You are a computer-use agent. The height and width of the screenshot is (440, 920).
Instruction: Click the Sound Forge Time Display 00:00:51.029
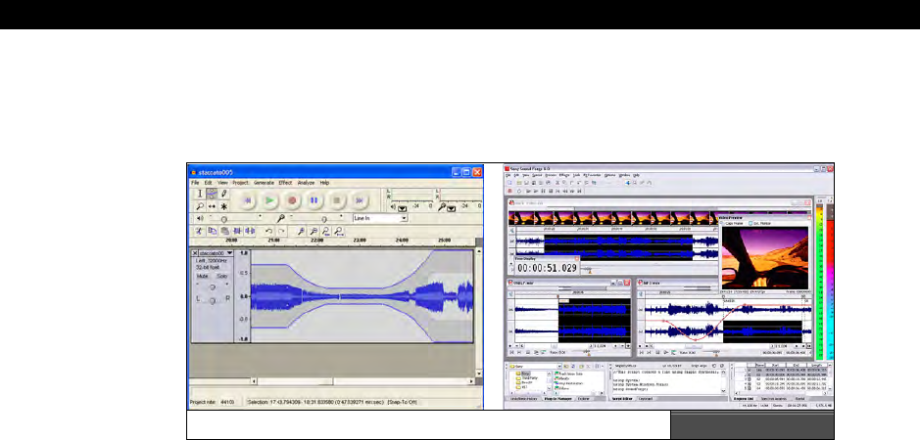pos(547,268)
